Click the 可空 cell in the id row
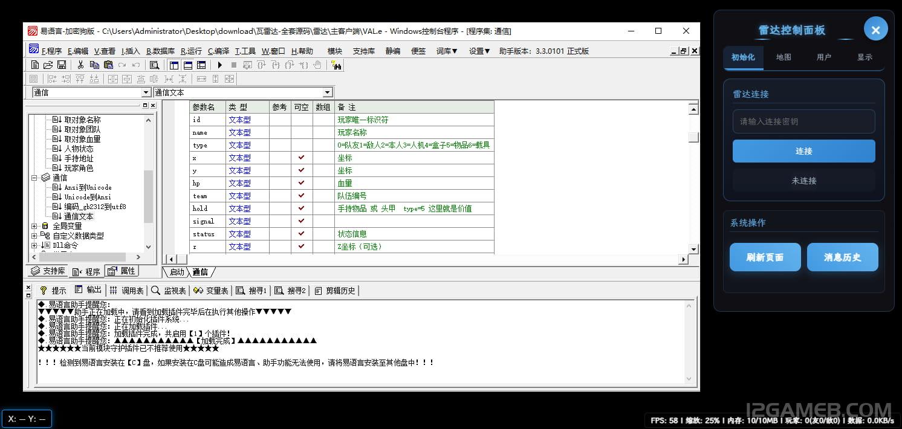Image resolution: width=902 pixels, height=429 pixels. [301, 120]
